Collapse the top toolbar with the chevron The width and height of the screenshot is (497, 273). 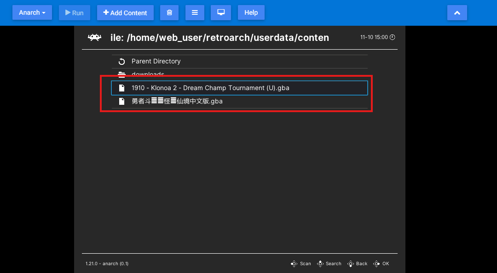coord(457,13)
